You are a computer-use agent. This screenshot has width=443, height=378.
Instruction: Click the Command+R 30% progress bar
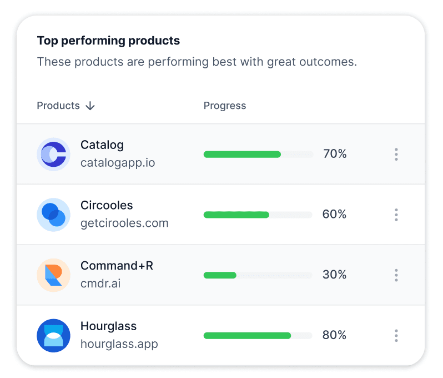(258, 275)
